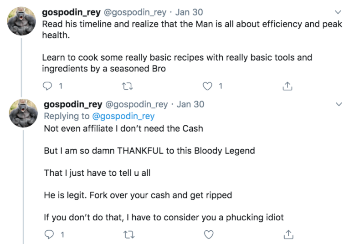
Task: Expand the second tweet's chevron options menu
Action: click(339, 104)
